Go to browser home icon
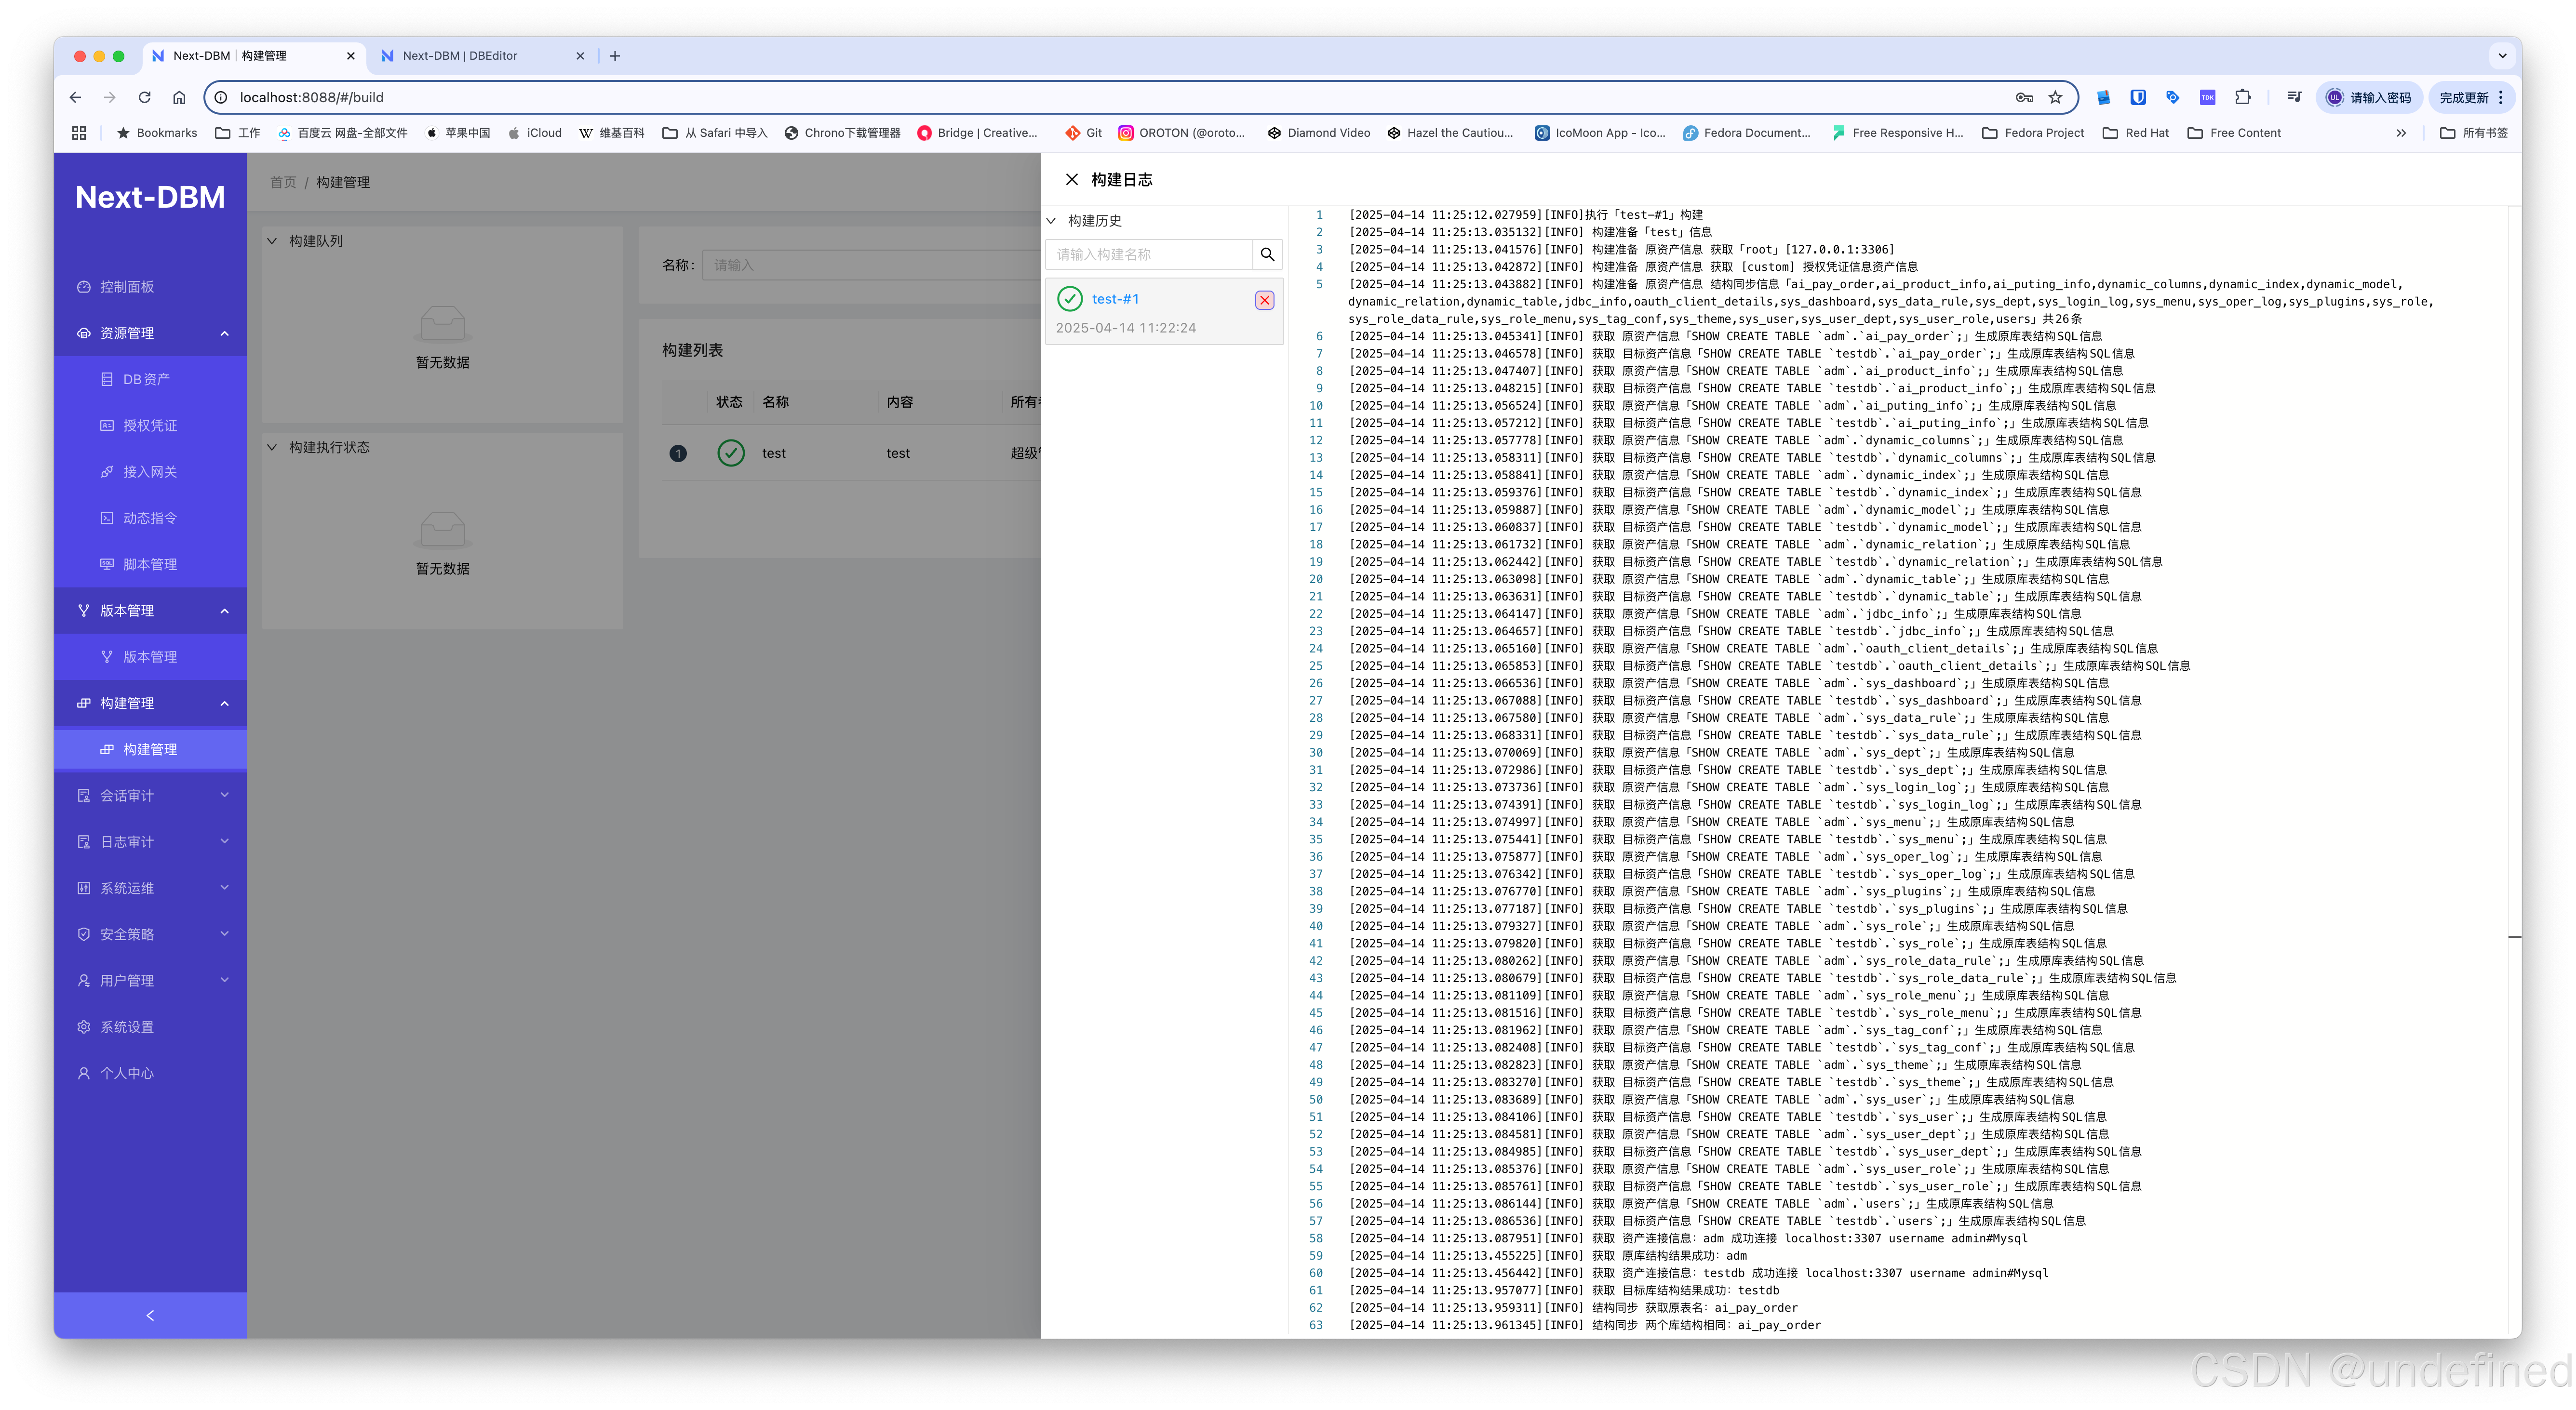2576x1410 pixels. click(x=179, y=97)
